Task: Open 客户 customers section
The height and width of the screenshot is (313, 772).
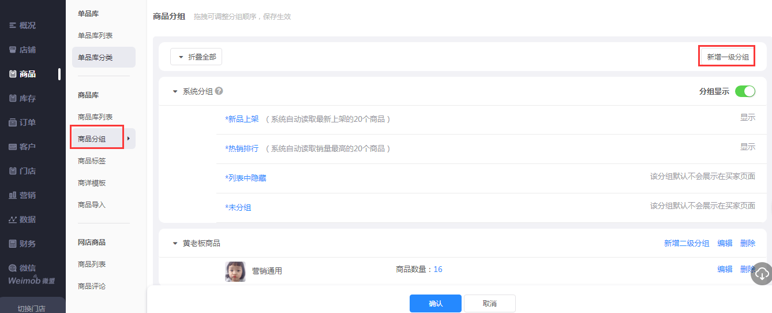Action: point(27,147)
